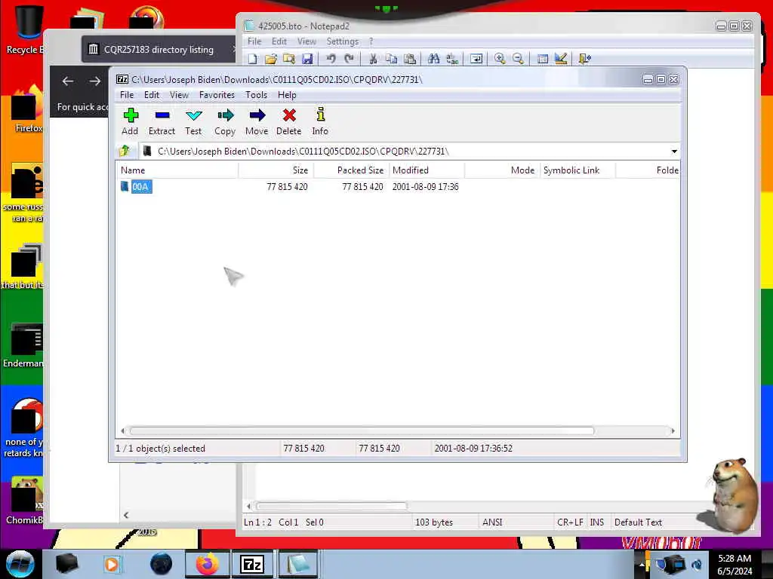Click the Add button in 7-Zip toolbar
The image size is (773, 579).
pos(130,121)
